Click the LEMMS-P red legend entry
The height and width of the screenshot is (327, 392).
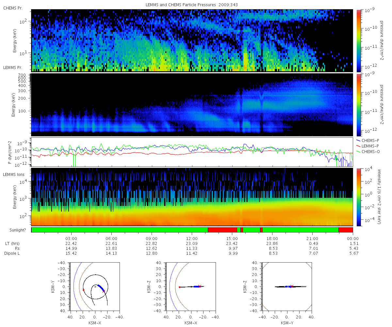coord(367,145)
